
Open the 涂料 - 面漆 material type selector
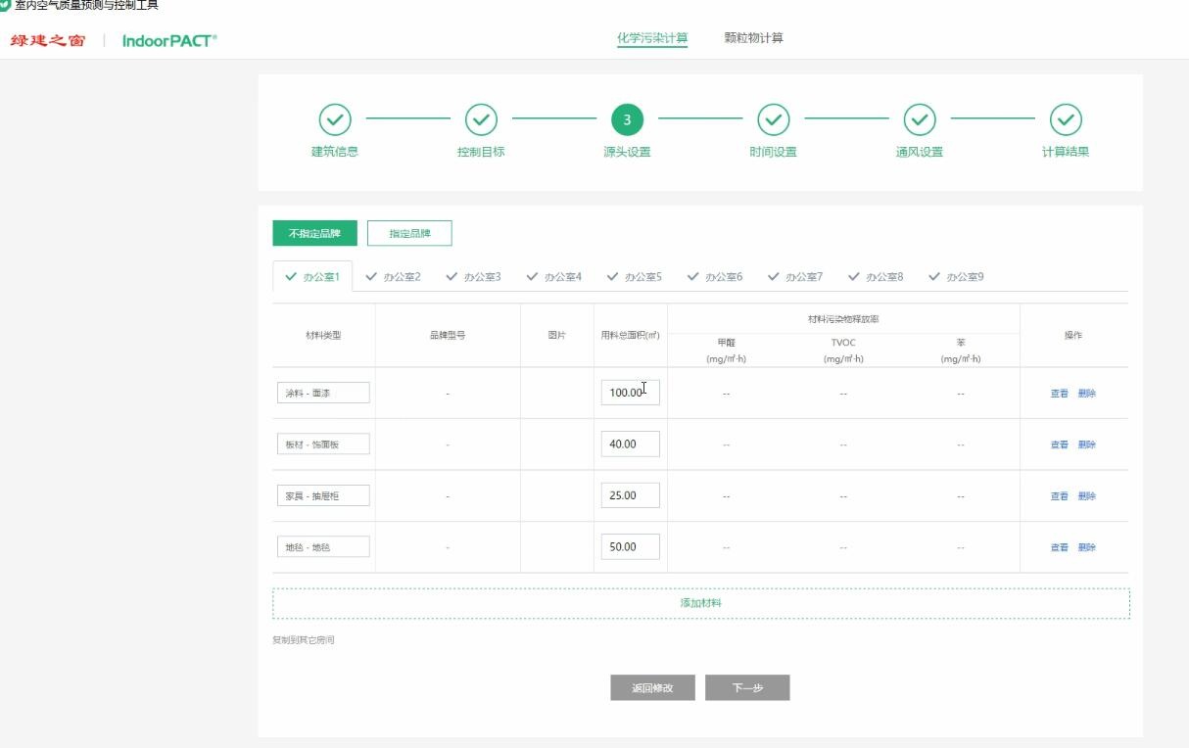323,393
